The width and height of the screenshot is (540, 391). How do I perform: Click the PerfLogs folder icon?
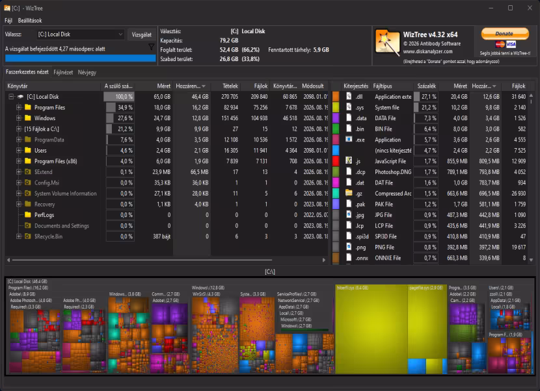(x=28, y=214)
